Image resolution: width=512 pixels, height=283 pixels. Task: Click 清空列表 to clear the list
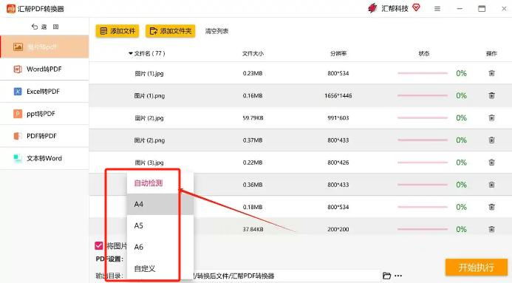[x=216, y=31]
